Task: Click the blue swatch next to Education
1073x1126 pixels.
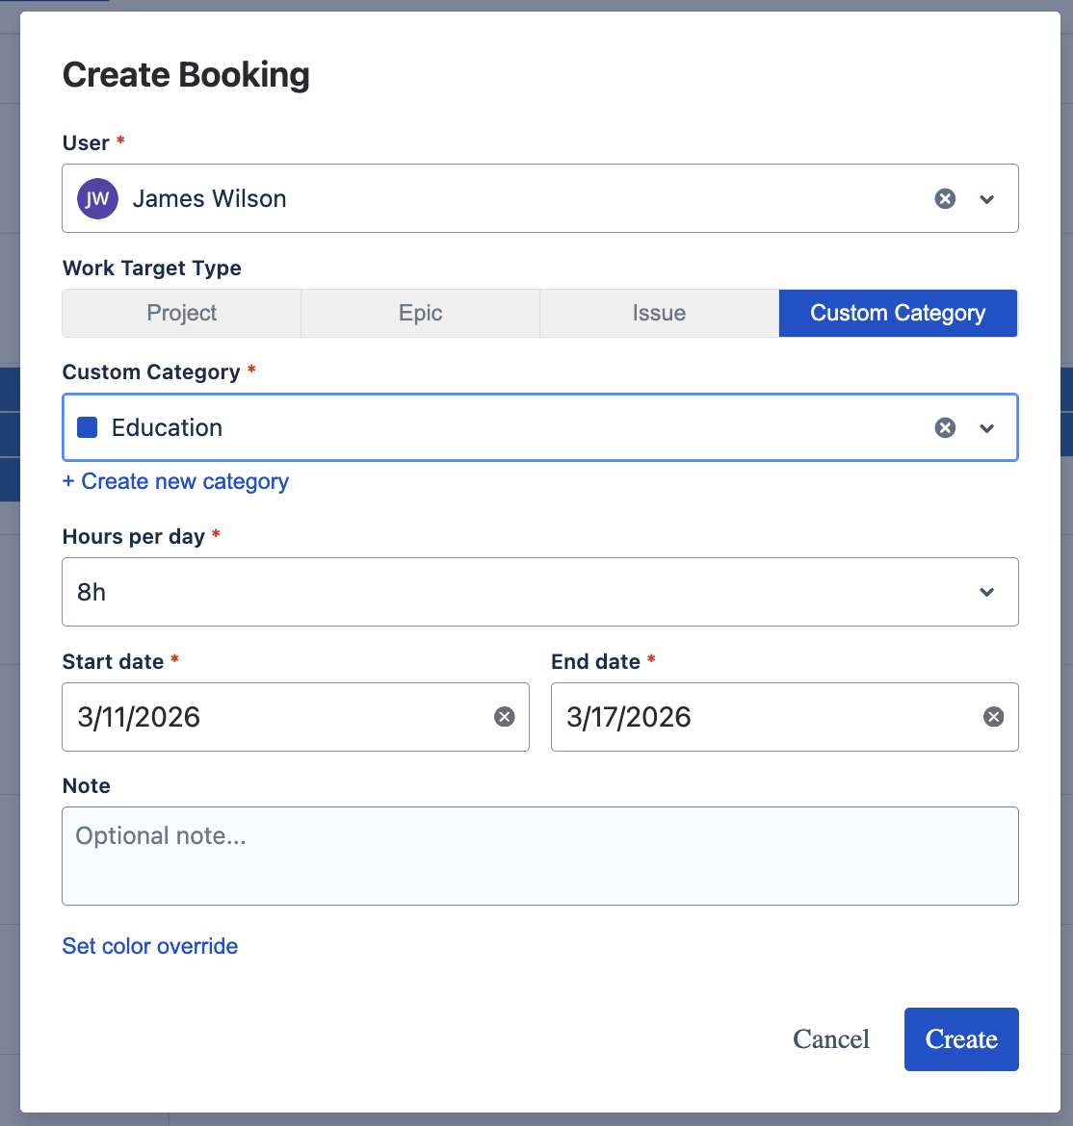Action: click(87, 427)
